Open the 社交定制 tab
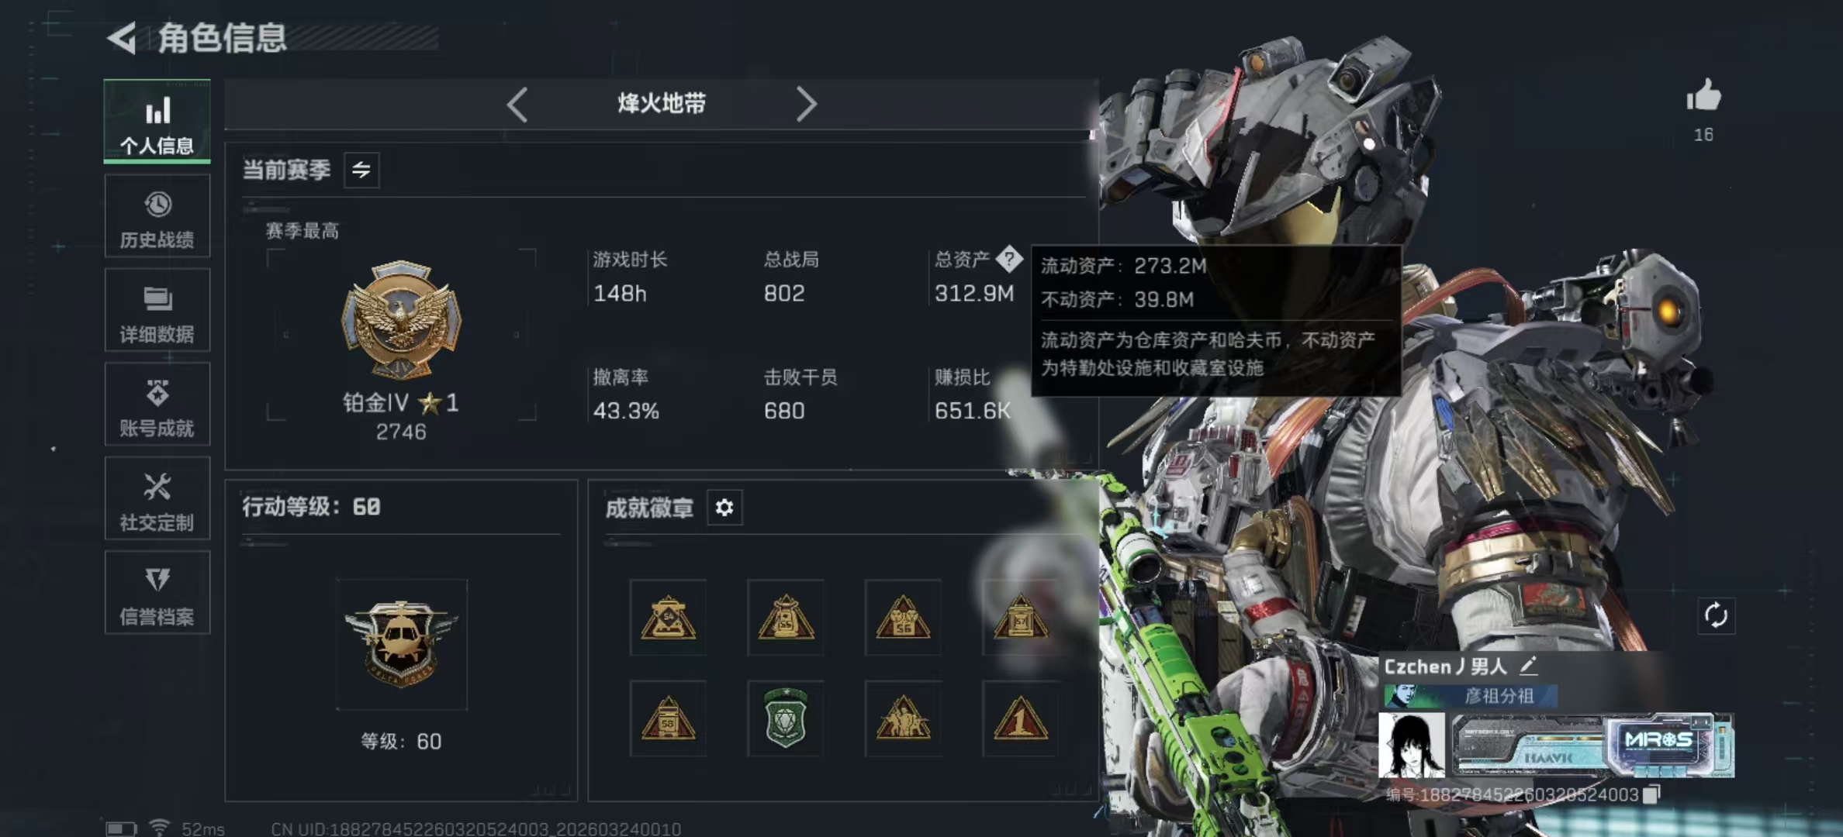The width and height of the screenshot is (1843, 837). pyautogui.click(x=157, y=498)
